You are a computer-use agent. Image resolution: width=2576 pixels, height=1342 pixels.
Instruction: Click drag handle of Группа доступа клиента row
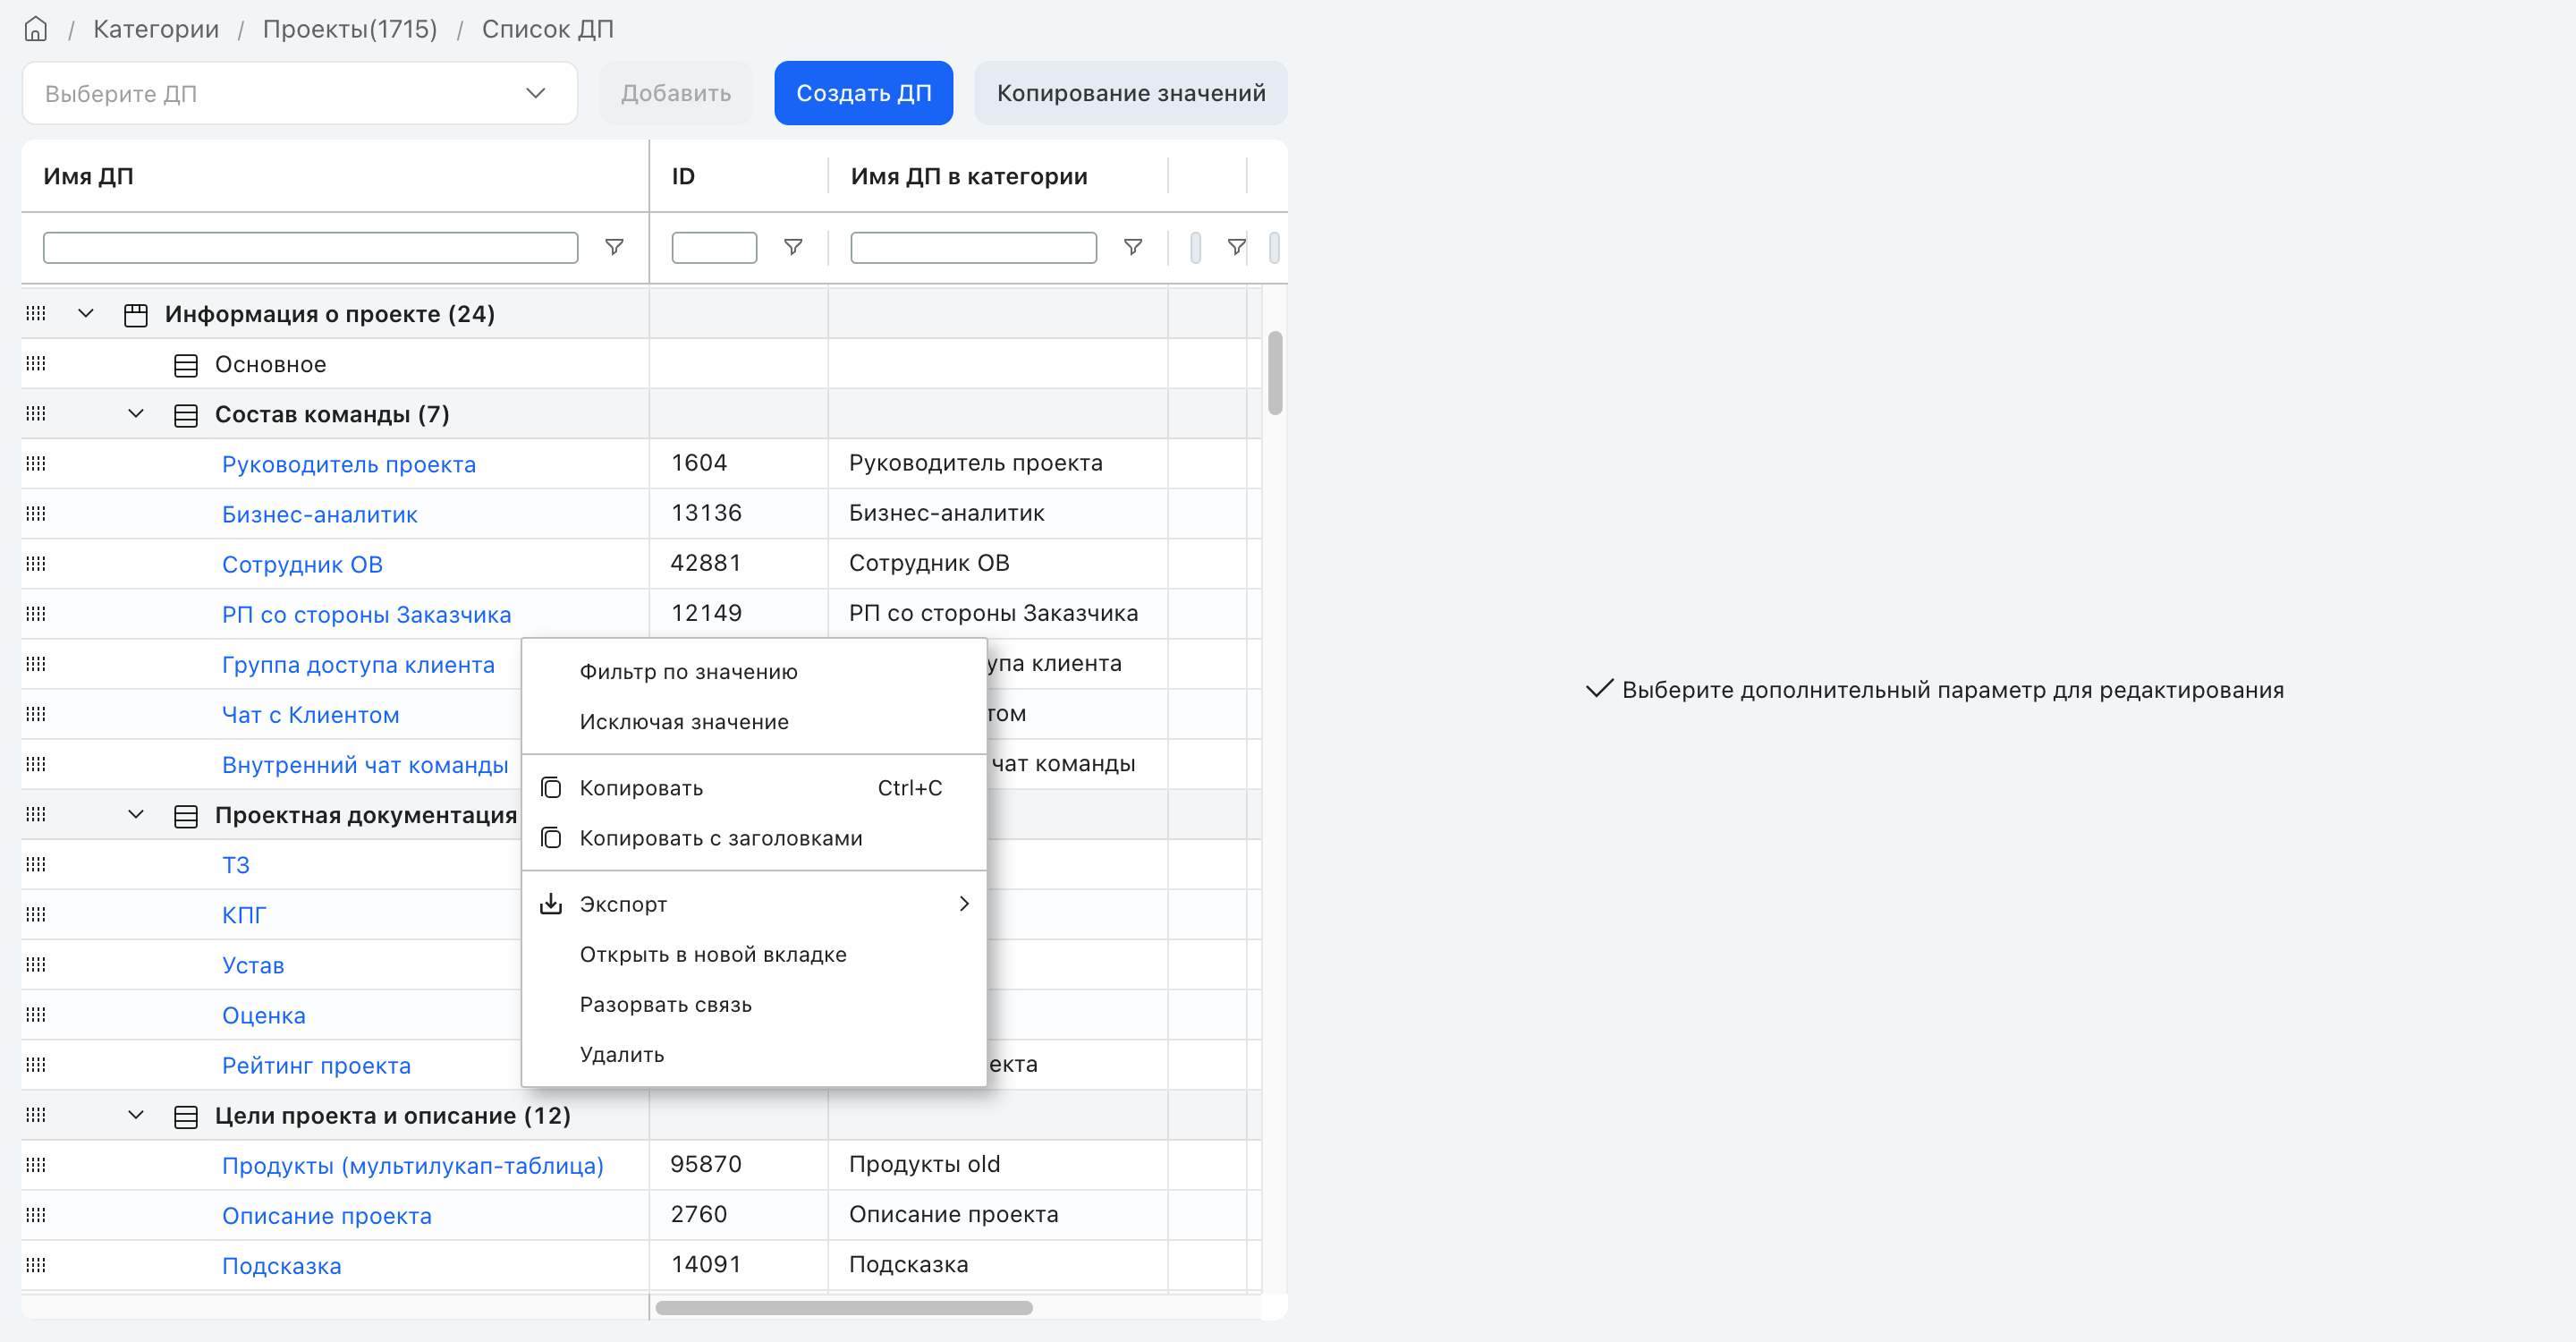coord(36,663)
